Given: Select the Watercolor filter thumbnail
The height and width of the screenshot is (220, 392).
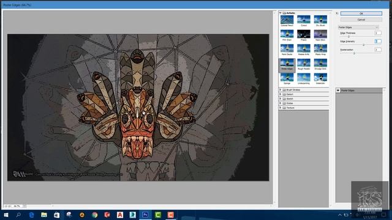Looking at the screenshot, I should click(320, 78).
